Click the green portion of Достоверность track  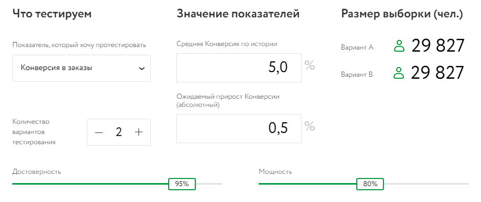(x=90, y=184)
